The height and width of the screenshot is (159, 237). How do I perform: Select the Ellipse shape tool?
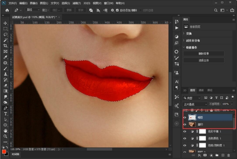(5, 125)
